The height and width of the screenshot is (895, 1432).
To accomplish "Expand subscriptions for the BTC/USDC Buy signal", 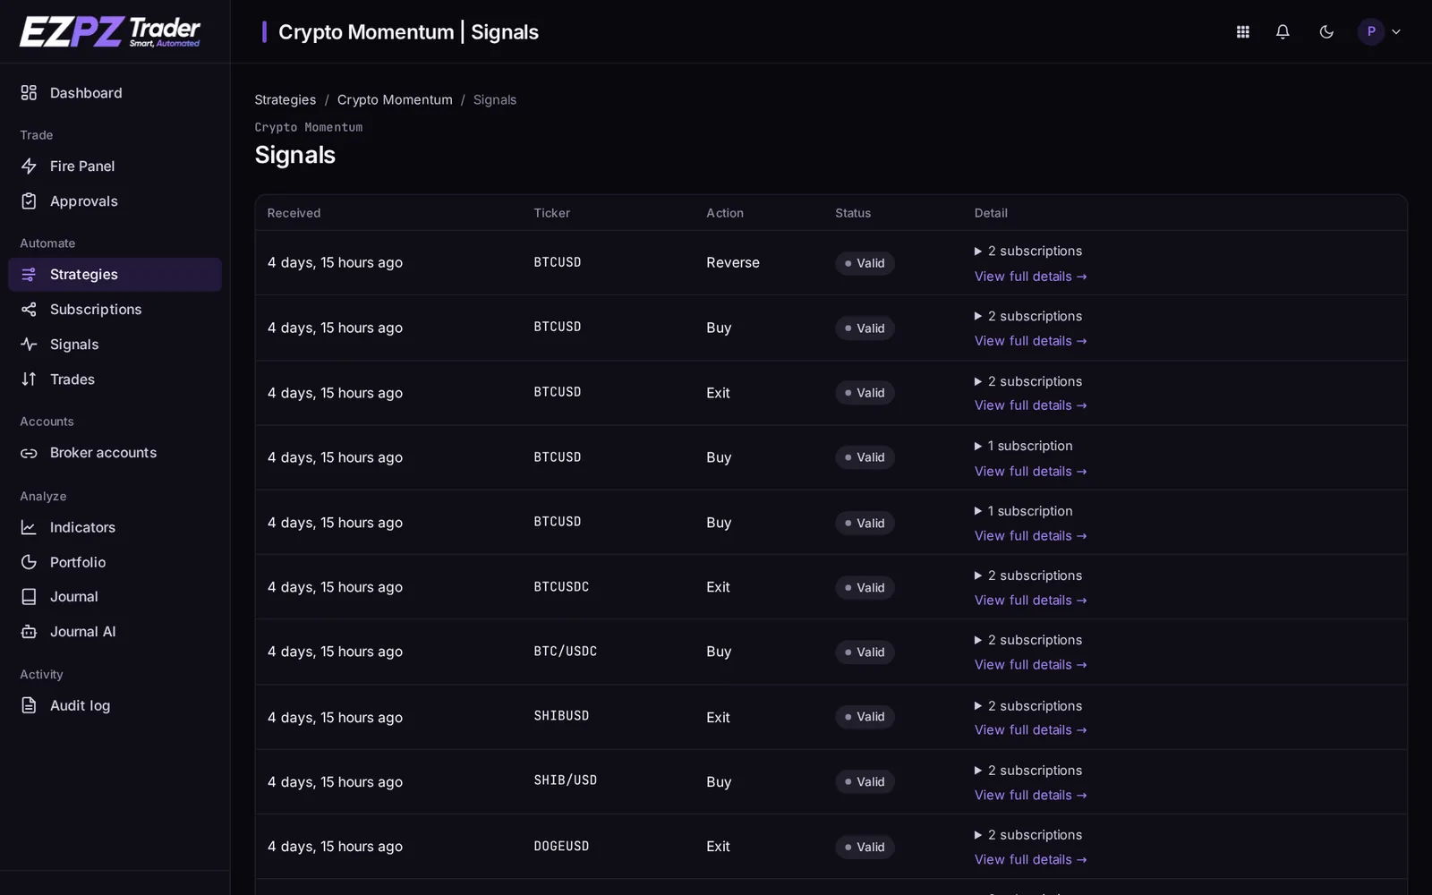I will click(1028, 640).
